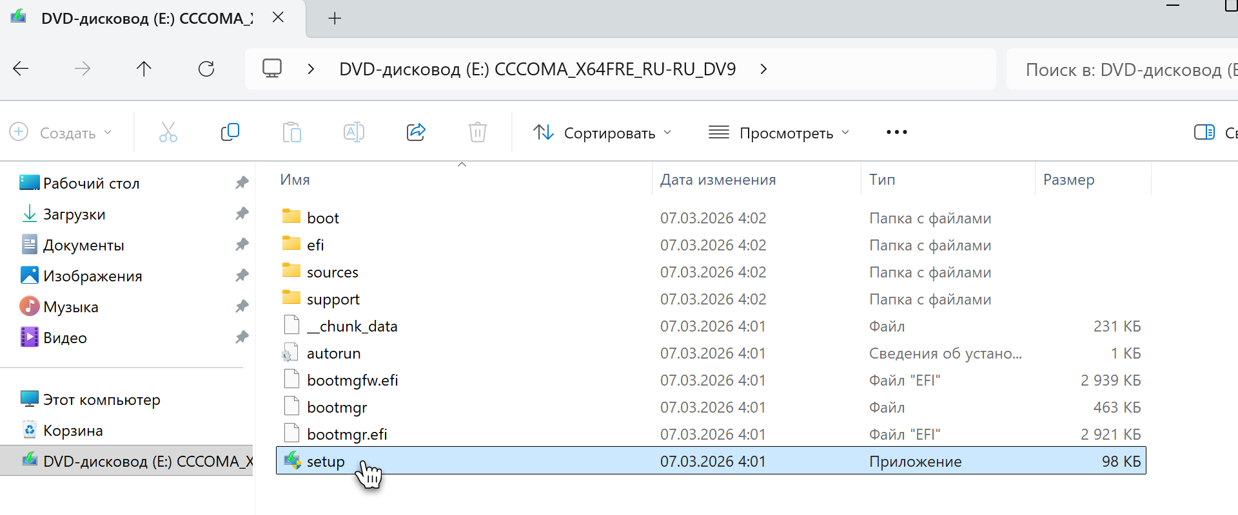
Task: Open the Просмотреть view dropdown
Action: click(x=779, y=133)
